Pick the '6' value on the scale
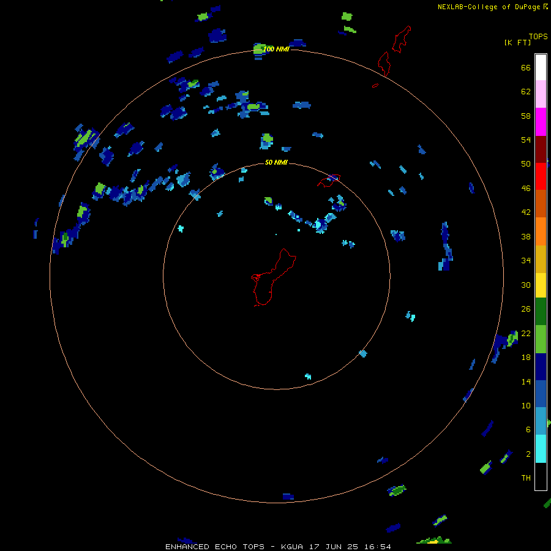Image resolution: width=551 pixels, height=551 pixels. point(528,430)
